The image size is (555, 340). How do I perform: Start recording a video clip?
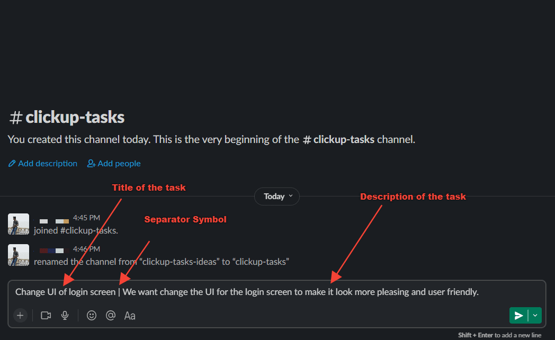[46, 315]
